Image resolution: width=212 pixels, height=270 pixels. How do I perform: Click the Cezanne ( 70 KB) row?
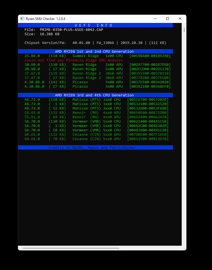tap(97, 139)
